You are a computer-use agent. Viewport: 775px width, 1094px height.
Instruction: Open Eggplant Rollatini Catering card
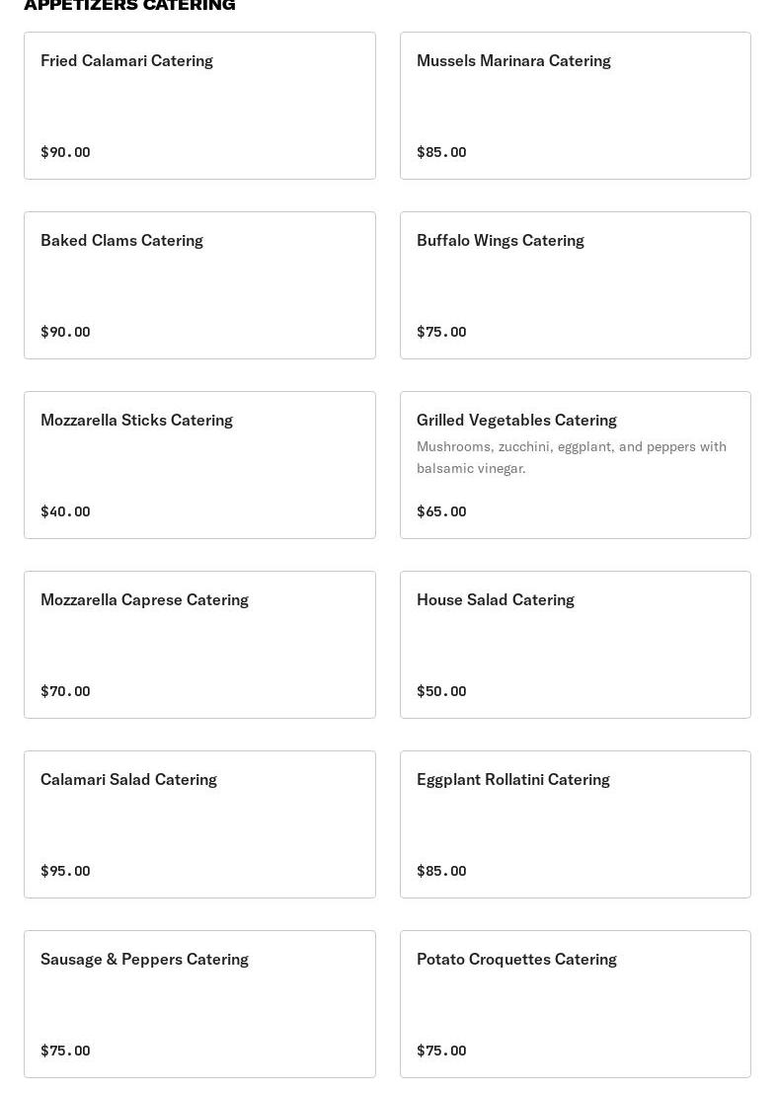[575, 824]
